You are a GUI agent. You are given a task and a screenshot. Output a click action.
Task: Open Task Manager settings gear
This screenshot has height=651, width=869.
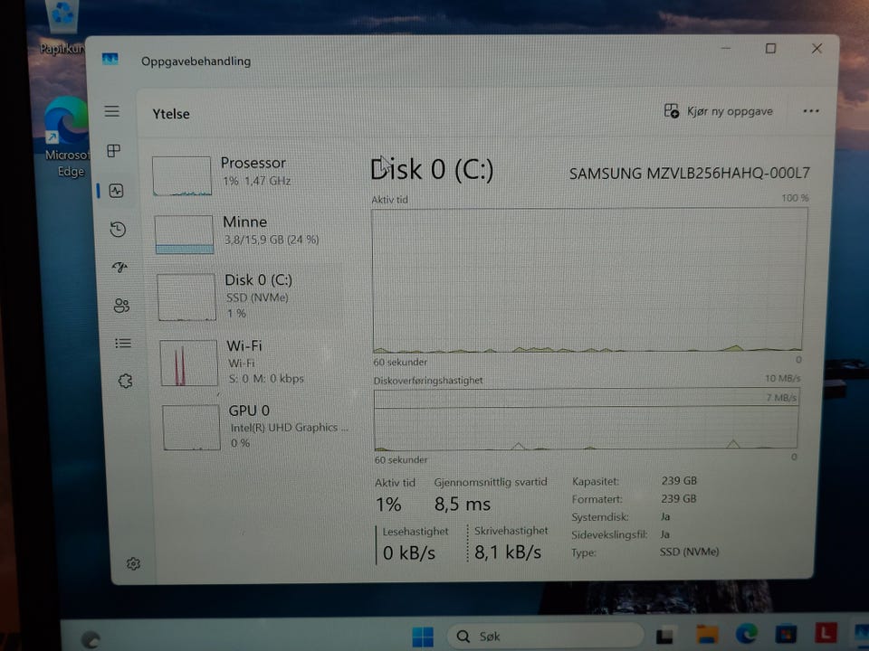pyautogui.click(x=133, y=563)
